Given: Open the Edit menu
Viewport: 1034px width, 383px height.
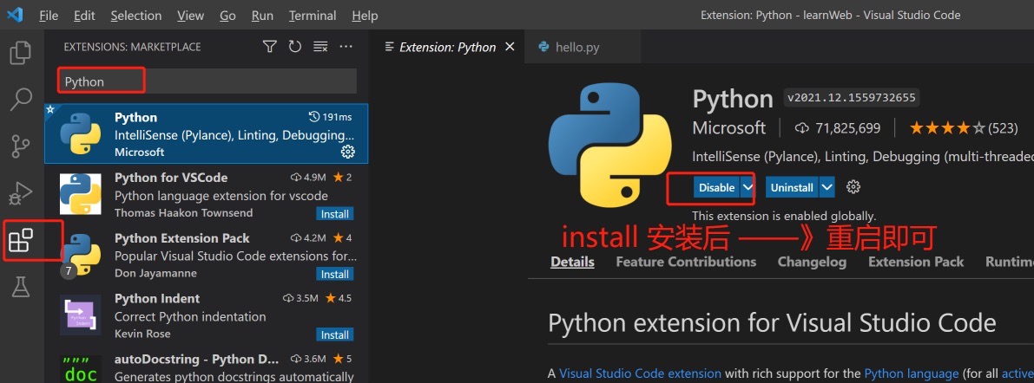Looking at the screenshot, I should click(84, 15).
